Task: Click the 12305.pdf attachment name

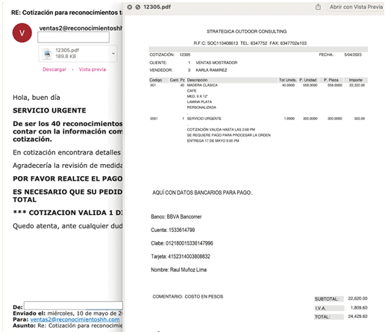Action: tap(67, 50)
